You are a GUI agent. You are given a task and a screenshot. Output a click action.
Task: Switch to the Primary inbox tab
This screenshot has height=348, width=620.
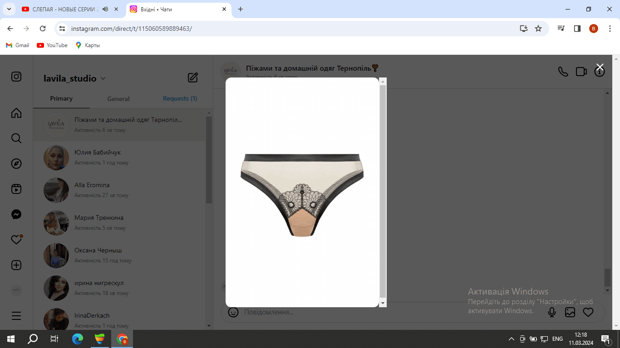61,99
